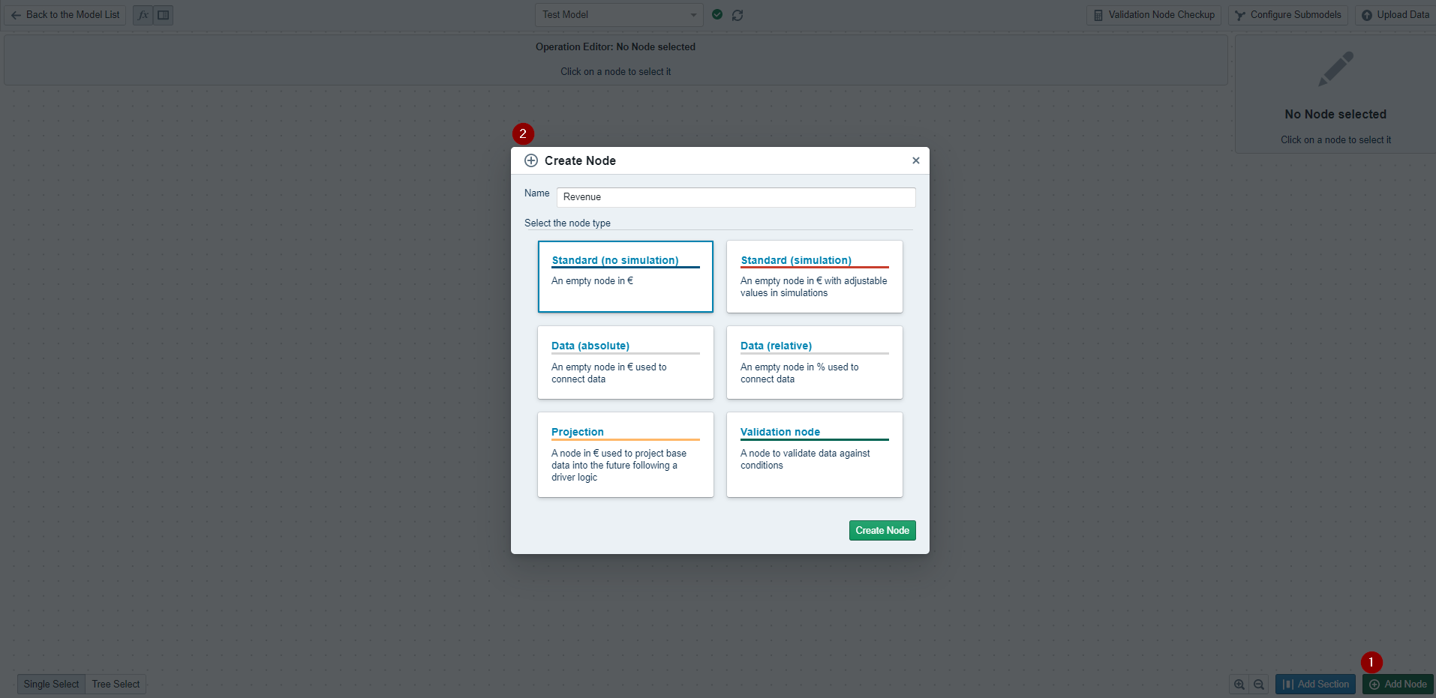Image resolution: width=1436 pixels, height=698 pixels.
Task: Toggle the panel layout icon
Action: (164, 15)
